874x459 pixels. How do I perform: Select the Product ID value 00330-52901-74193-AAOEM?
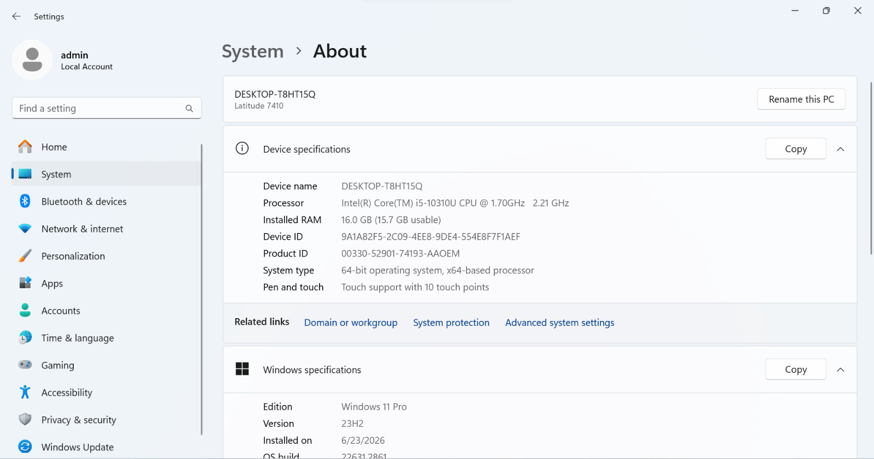(x=400, y=254)
